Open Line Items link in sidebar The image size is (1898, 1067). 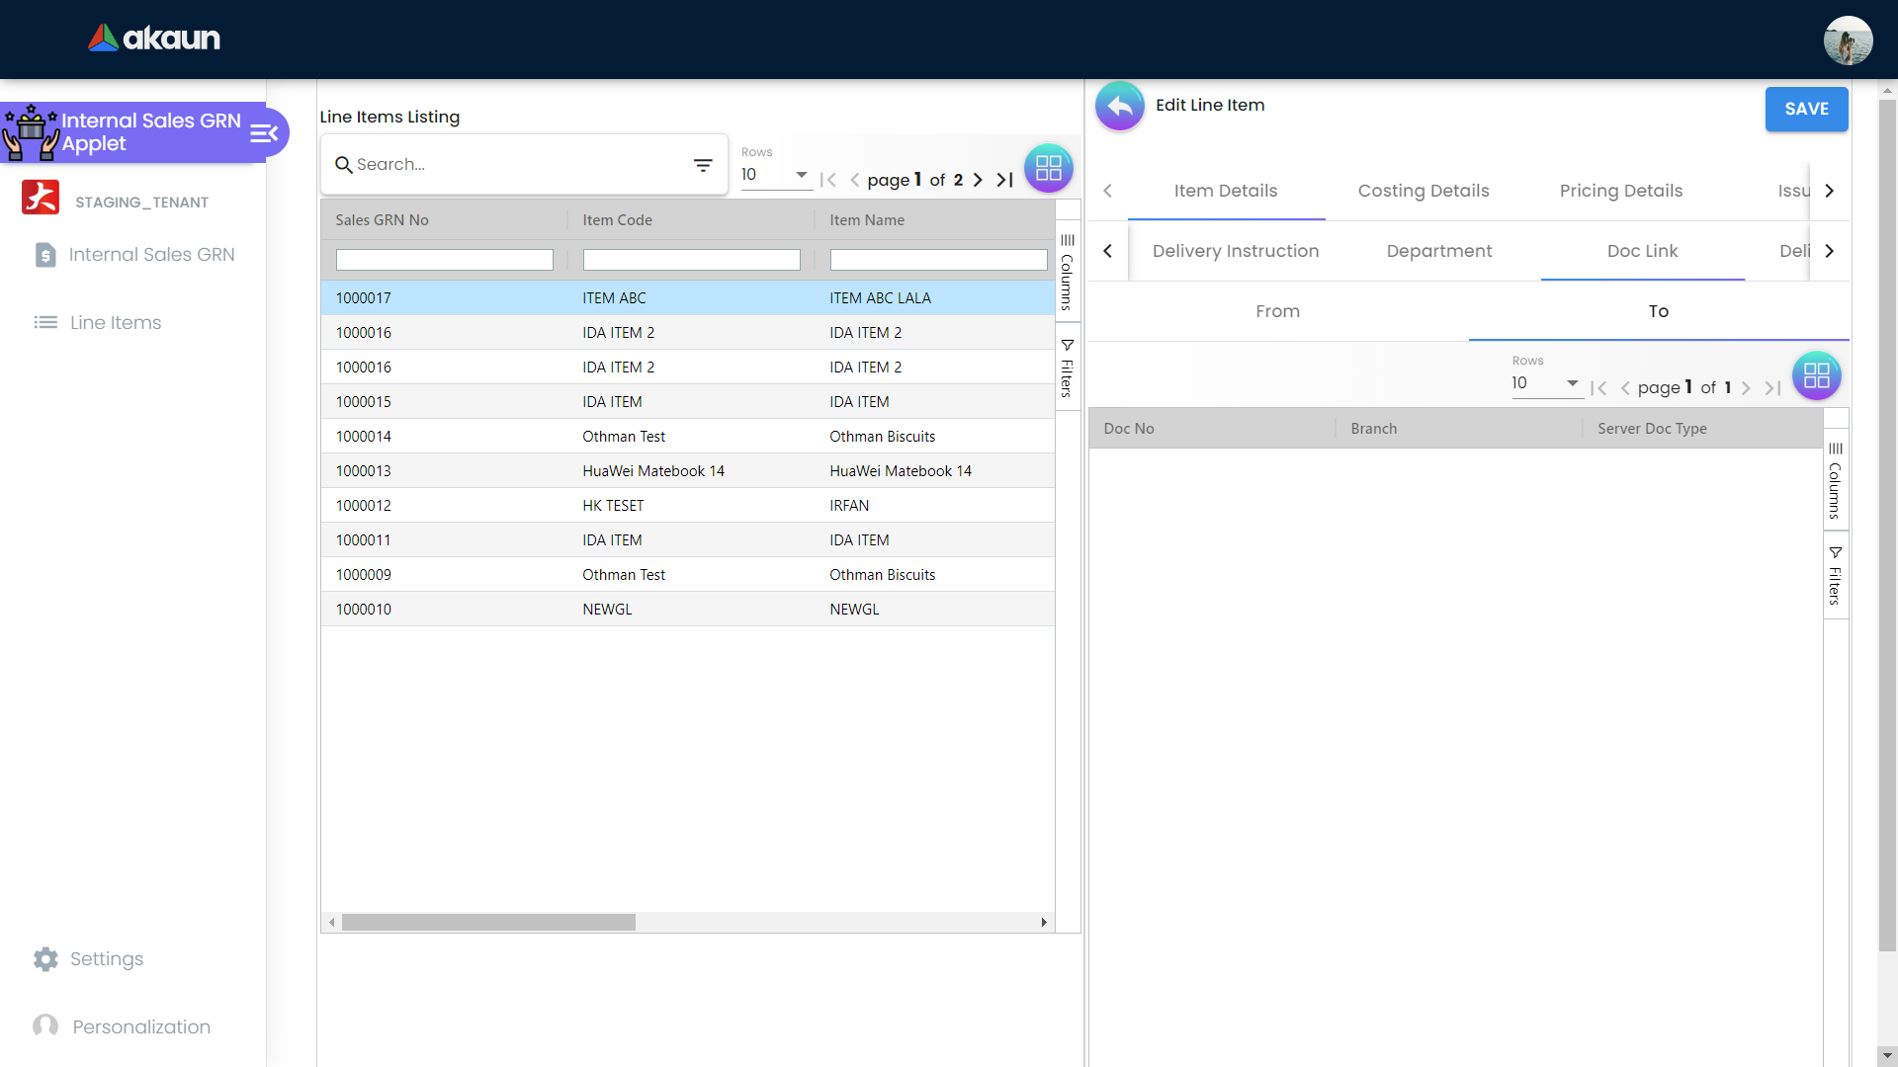pos(115,323)
